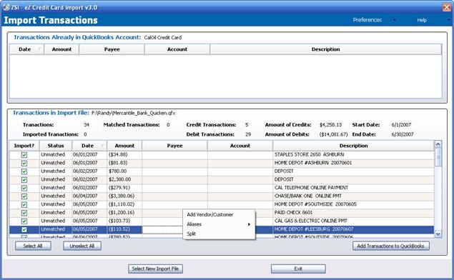
Task: Uncheck CAL GAS & ELECTRIC import checkbox
Action: (x=24, y=221)
